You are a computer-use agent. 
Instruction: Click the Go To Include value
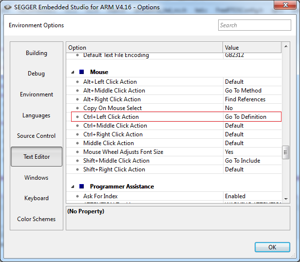pos(243,161)
